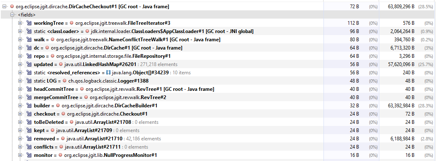Click the red dot before LinkedHashMap#26201

click(x=61, y=64)
